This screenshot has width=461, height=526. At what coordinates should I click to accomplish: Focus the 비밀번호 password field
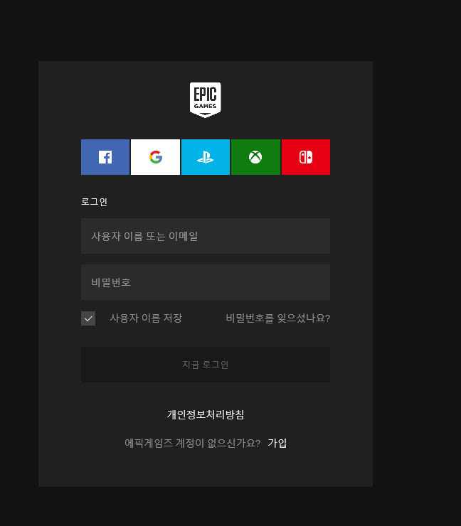pos(206,282)
